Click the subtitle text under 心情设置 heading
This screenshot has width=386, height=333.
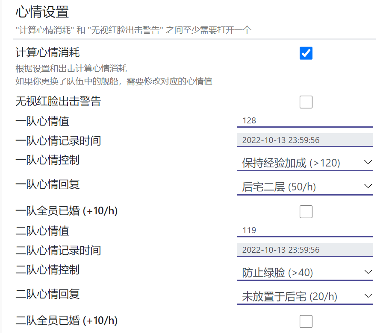pos(133,30)
